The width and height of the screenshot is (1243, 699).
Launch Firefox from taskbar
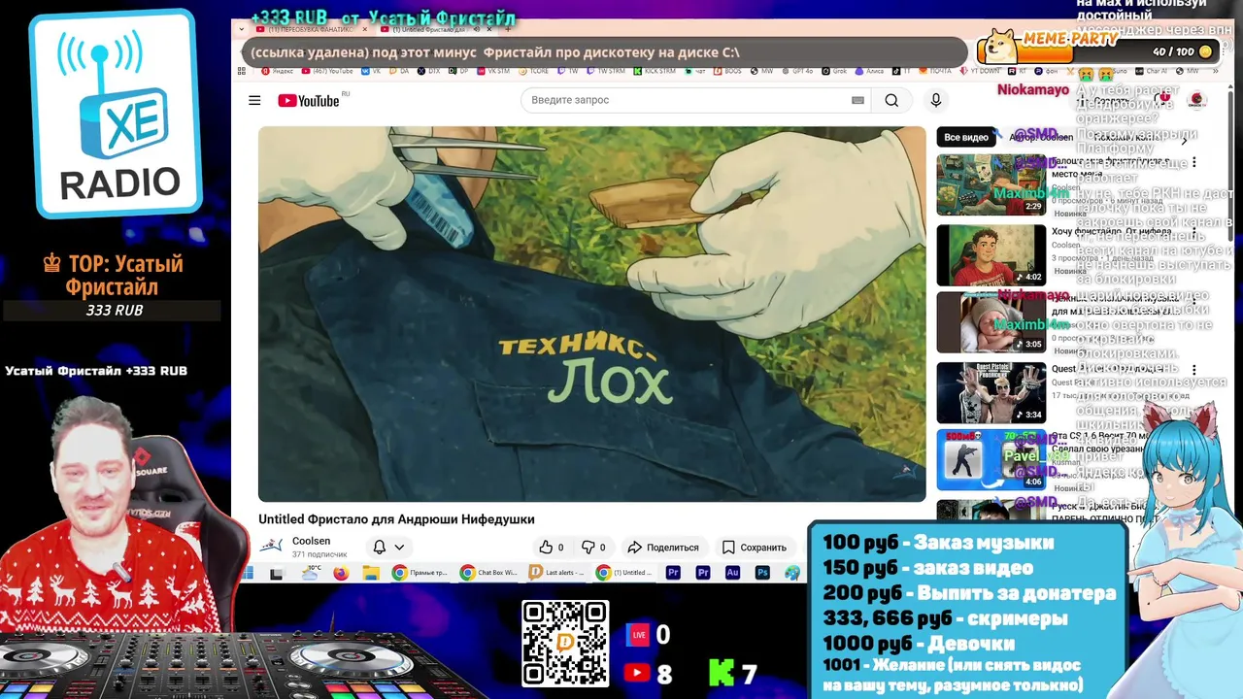[x=341, y=573]
